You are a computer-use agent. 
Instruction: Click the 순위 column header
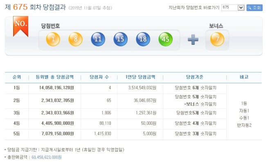point(17,77)
